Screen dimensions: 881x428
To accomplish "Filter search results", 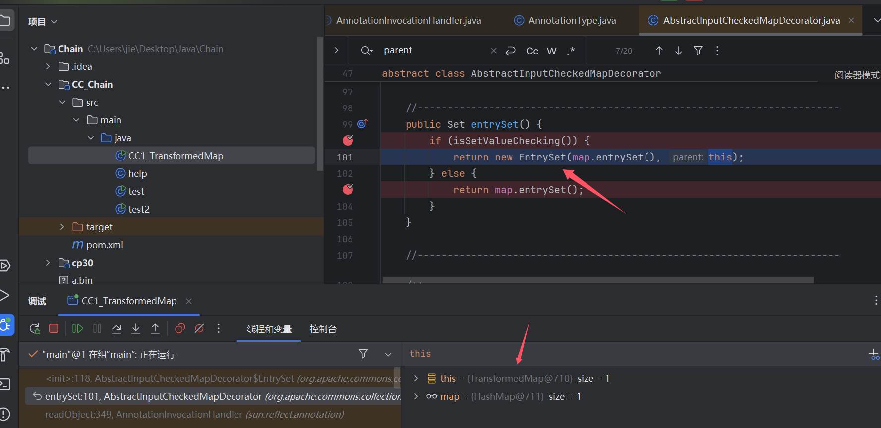I will pos(698,51).
